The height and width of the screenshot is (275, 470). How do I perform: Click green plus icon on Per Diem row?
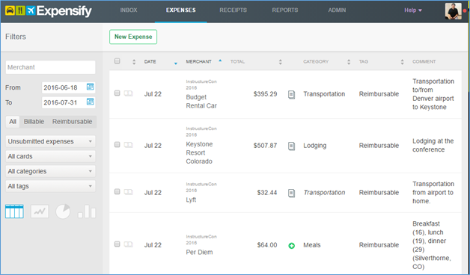tap(291, 246)
